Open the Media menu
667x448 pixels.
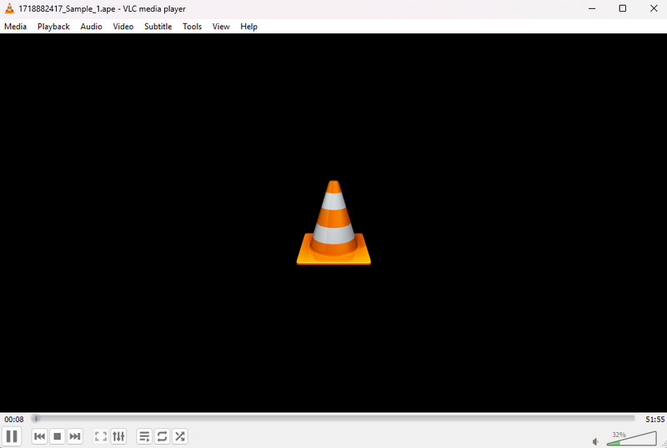click(15, 27)
